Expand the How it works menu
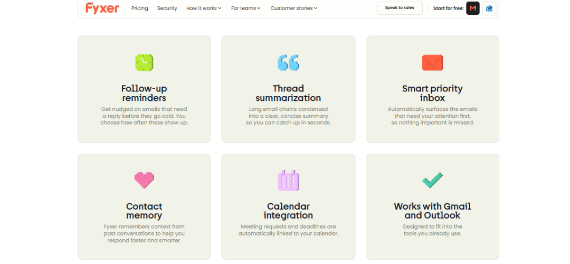The image size is (570, 264). [204, 8]
